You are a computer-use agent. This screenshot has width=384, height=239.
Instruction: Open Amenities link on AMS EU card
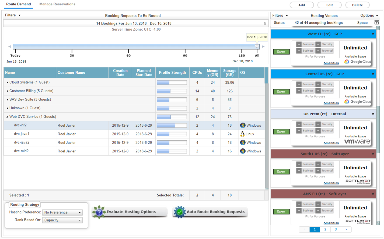click(x=331, y=223)
